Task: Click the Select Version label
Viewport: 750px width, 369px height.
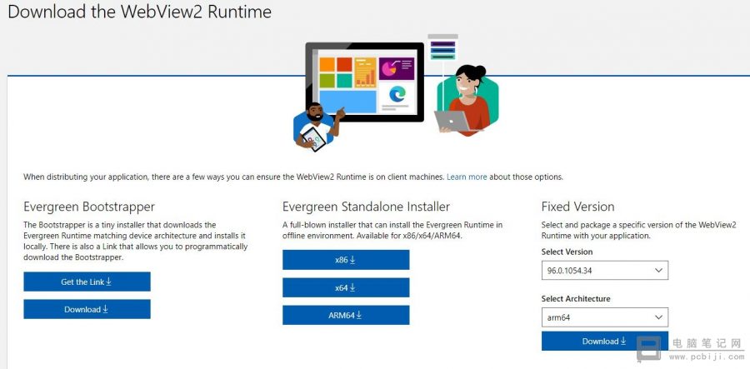Action: pos(567,252)
